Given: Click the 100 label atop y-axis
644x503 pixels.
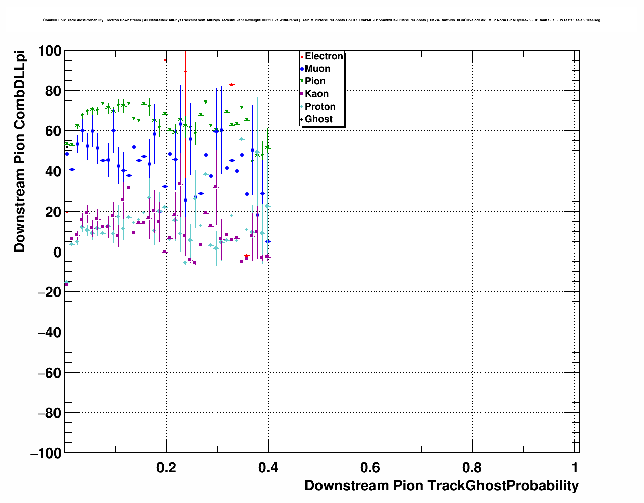Looking at the screenshot, I should [49, 51].
